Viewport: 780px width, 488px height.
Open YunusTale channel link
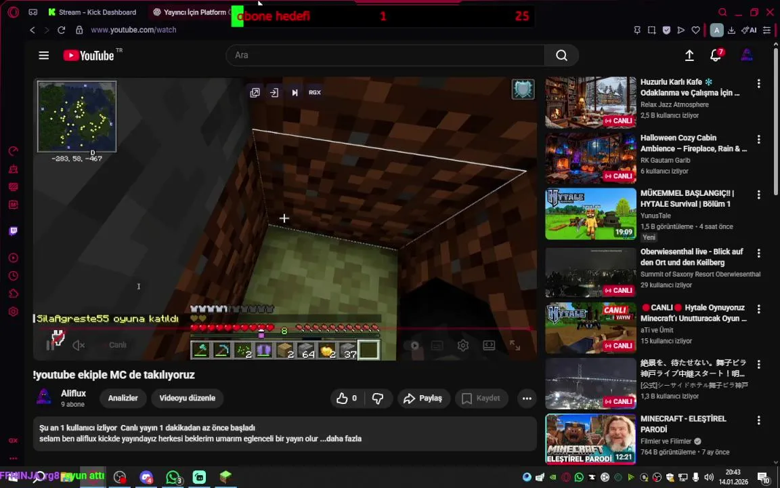655,216
